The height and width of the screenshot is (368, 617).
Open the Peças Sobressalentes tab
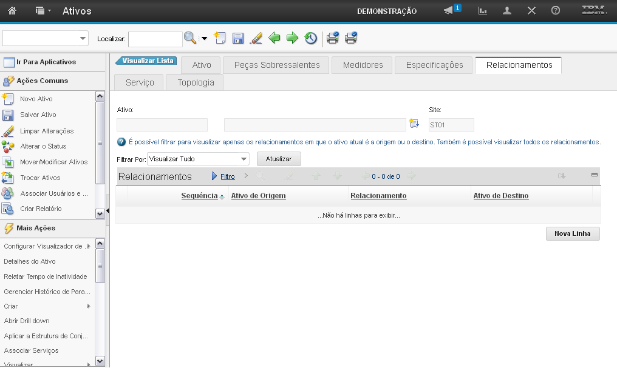[276, 65]
